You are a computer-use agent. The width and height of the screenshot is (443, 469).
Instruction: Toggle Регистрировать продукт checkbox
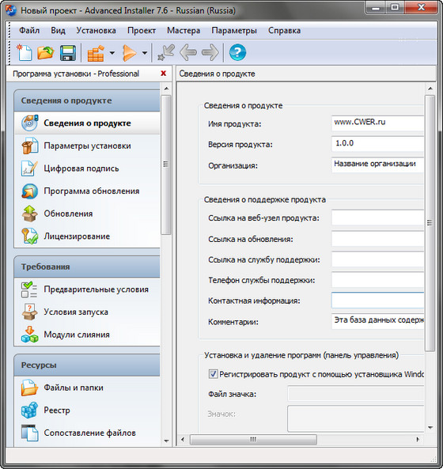click(x=213, y=374)
